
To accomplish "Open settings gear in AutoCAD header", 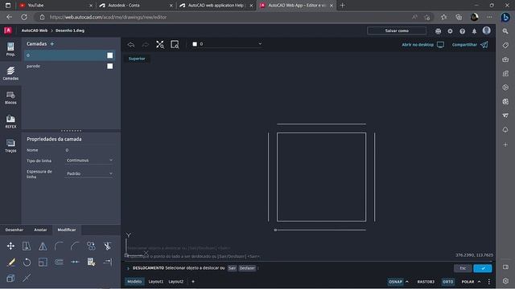I will pos(450,31).
